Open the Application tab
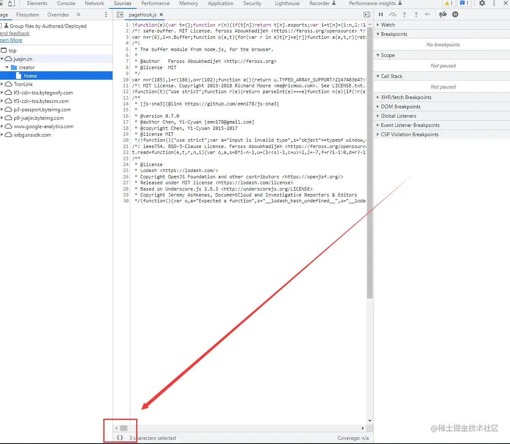Screen dimensions: 510x444 click(x=220, y=3)
